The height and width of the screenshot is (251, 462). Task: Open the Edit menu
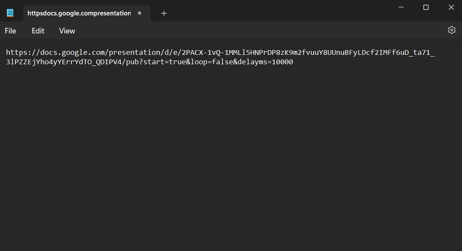38,31
